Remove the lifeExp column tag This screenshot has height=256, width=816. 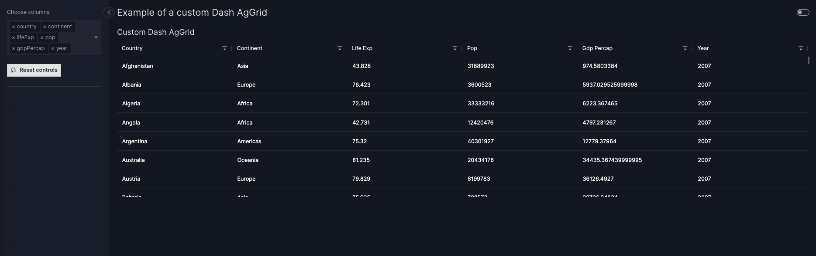click(14, 37)
